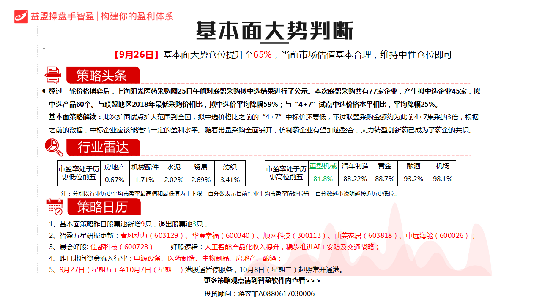The image size is (542, 304).
Task: Select the green 重型机械 table cell
Action: click(323, 166)
